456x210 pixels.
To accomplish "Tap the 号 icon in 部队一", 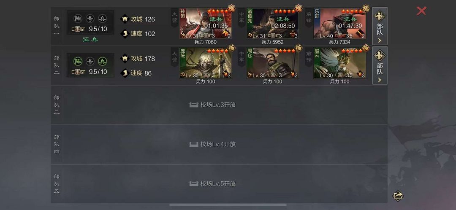I will click(x=90, y=19).
